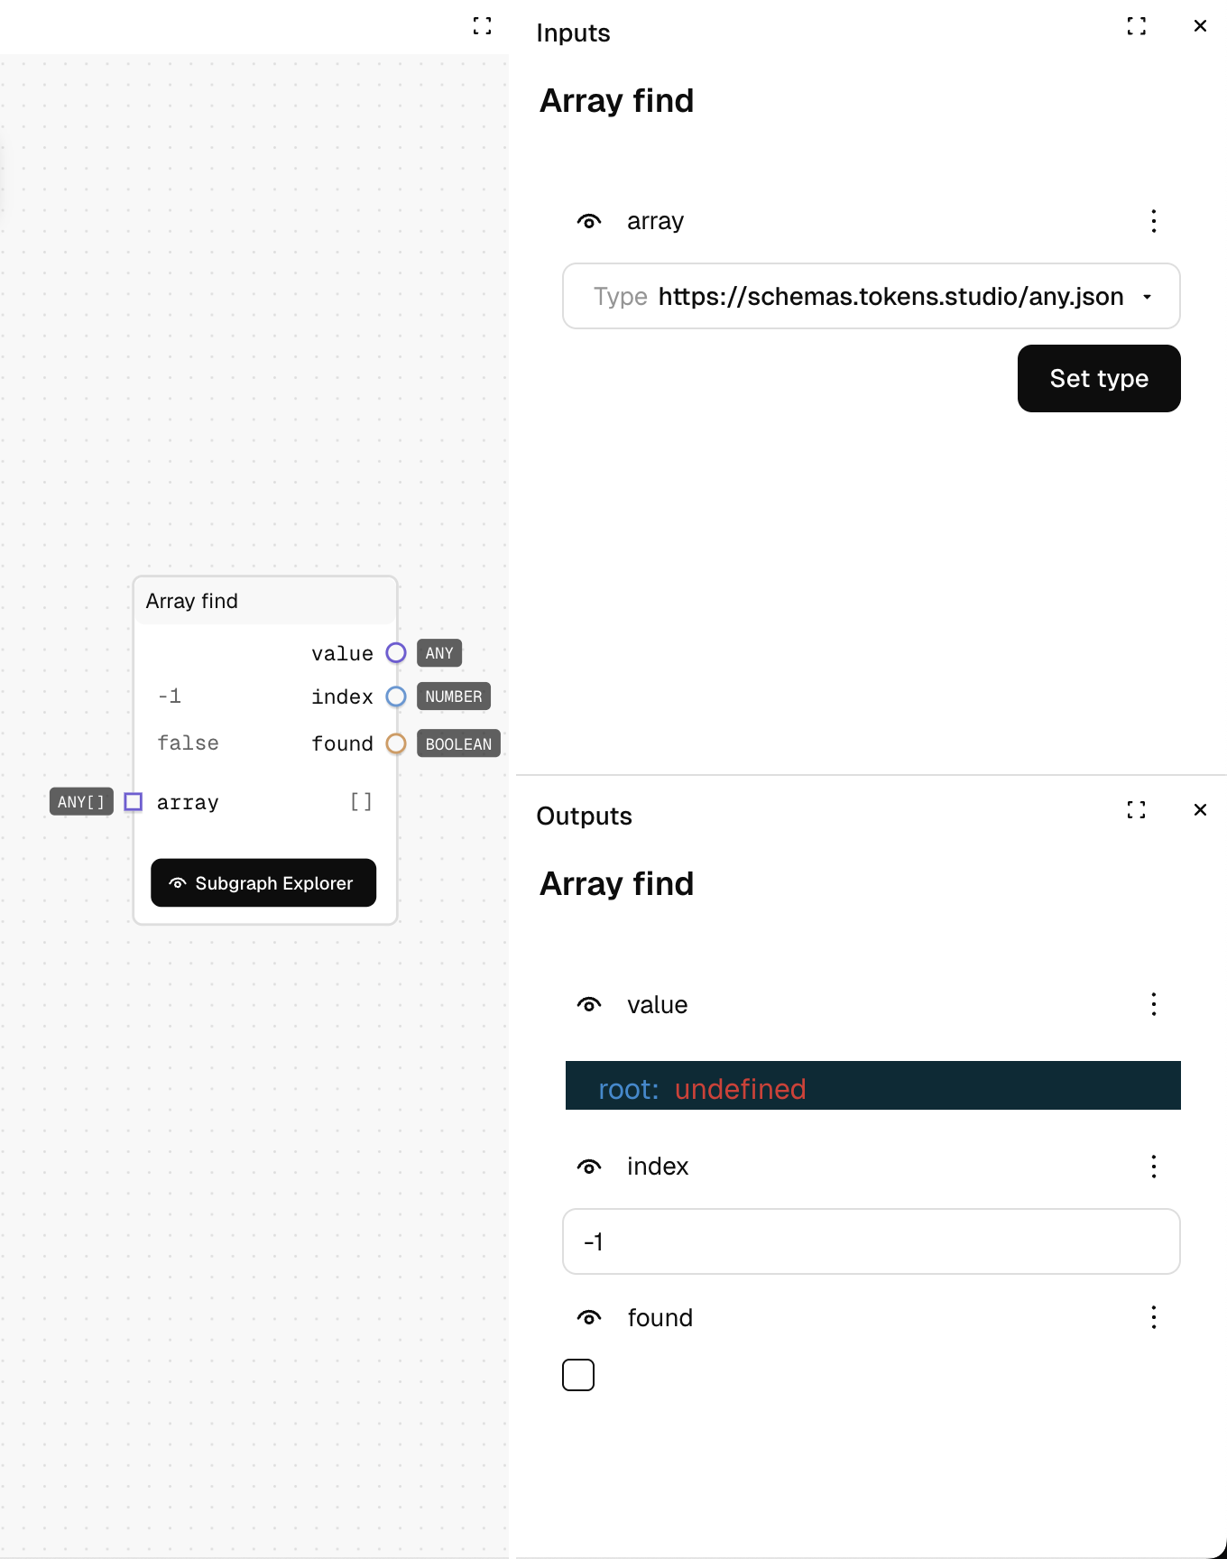
Task: Click the BOOLEAN type badge
Action: [458, 743]
